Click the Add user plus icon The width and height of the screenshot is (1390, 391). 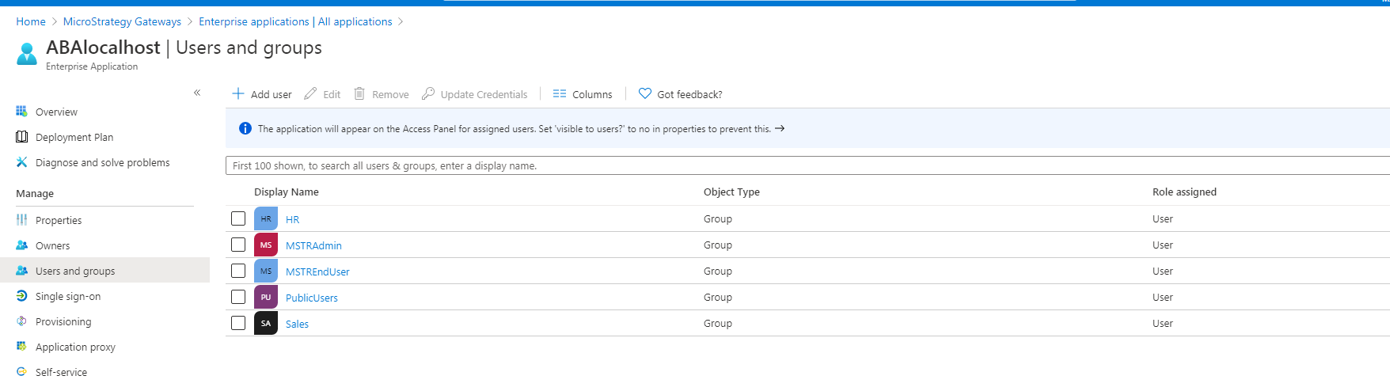click(237, 94)
